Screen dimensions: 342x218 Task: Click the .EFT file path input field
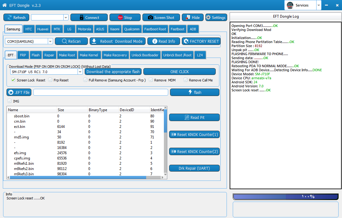(x=101, y=92)
